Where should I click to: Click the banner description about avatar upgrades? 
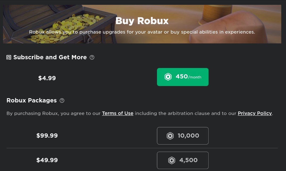coord(142,32)
